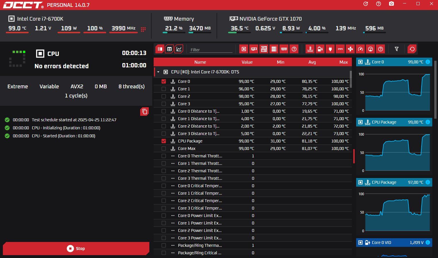Check the Core 0 Thermal Throttling checkbox
This screenshot has height=258, width=438.
tap(164, 156)
